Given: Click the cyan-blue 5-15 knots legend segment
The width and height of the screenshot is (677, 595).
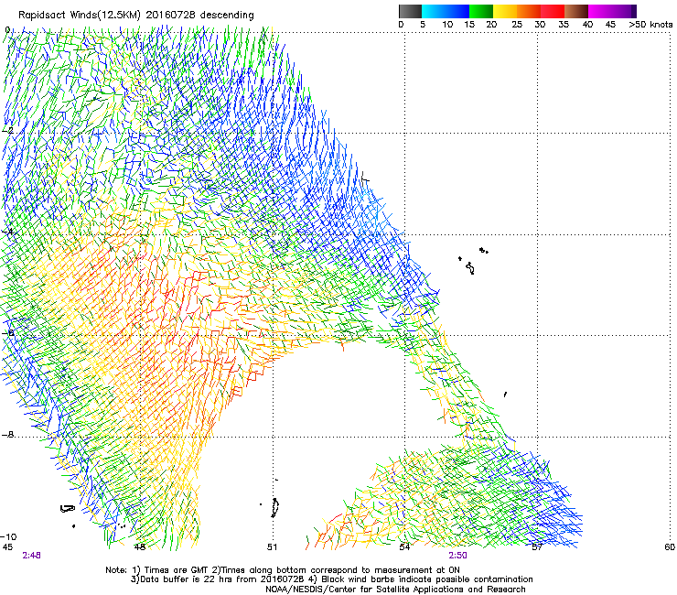Looking at the screenshot, I should (x=446, y=11).
